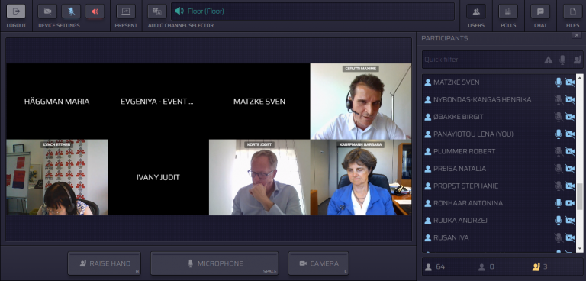The width and height of the screenshot is (586, 281).
Task: Filter participants by warning triangle icon
Action: (x=549, y=60)
